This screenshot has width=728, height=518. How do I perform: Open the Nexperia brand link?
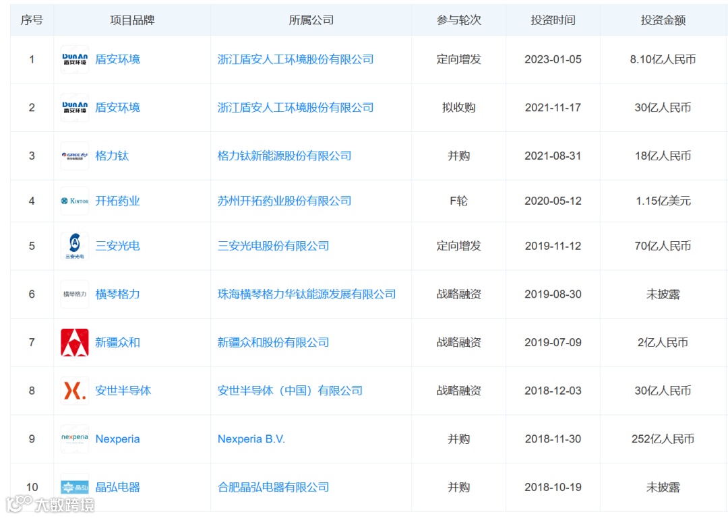coord(117,439)
